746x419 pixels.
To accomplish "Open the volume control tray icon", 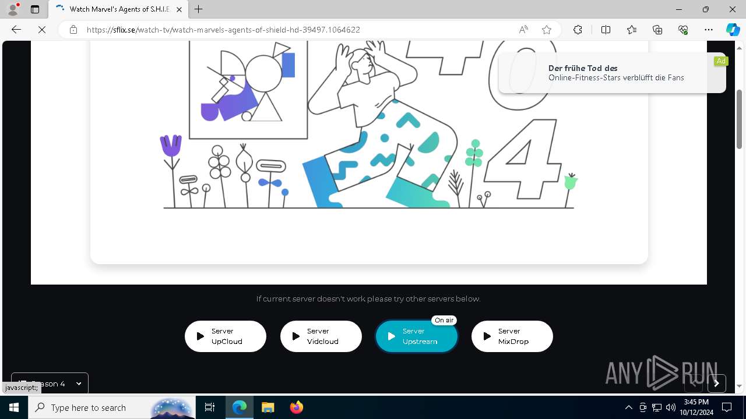I will pyautogui.click(x=670, y=407).
